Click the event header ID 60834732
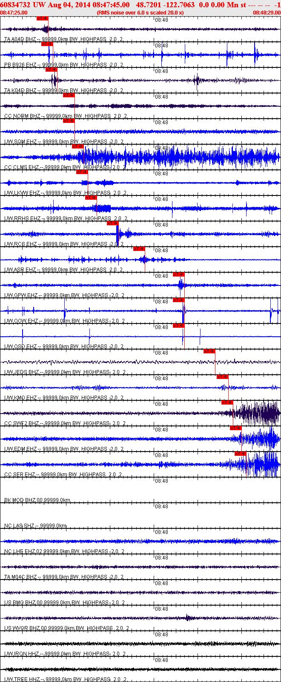281x682 pixels. click(x=15, y=5)
